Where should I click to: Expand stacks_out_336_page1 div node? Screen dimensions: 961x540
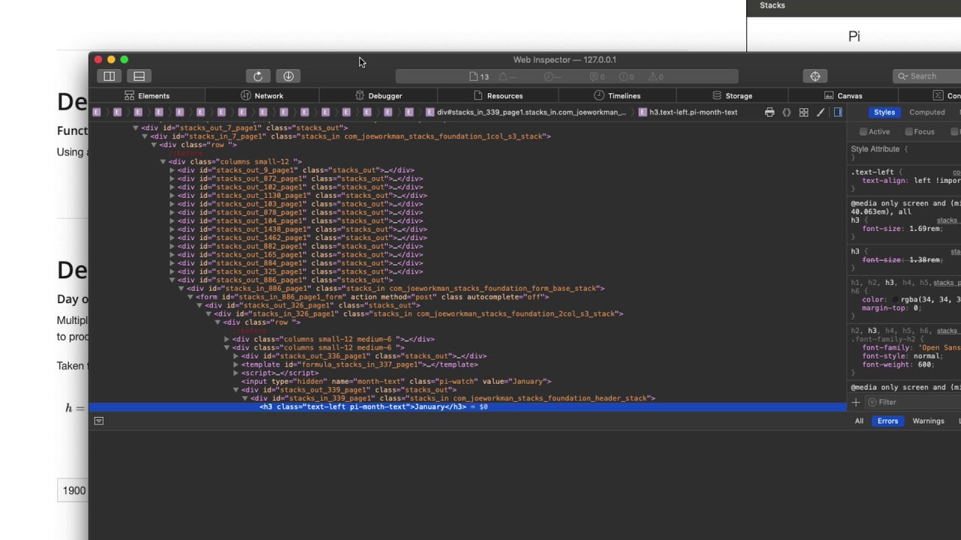pyautogui.click(x=236, y=356)
